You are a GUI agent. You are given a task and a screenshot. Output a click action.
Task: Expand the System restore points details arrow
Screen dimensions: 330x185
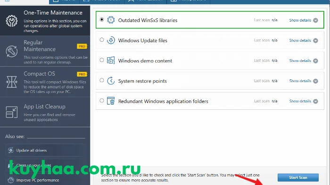tap(315, 81)
